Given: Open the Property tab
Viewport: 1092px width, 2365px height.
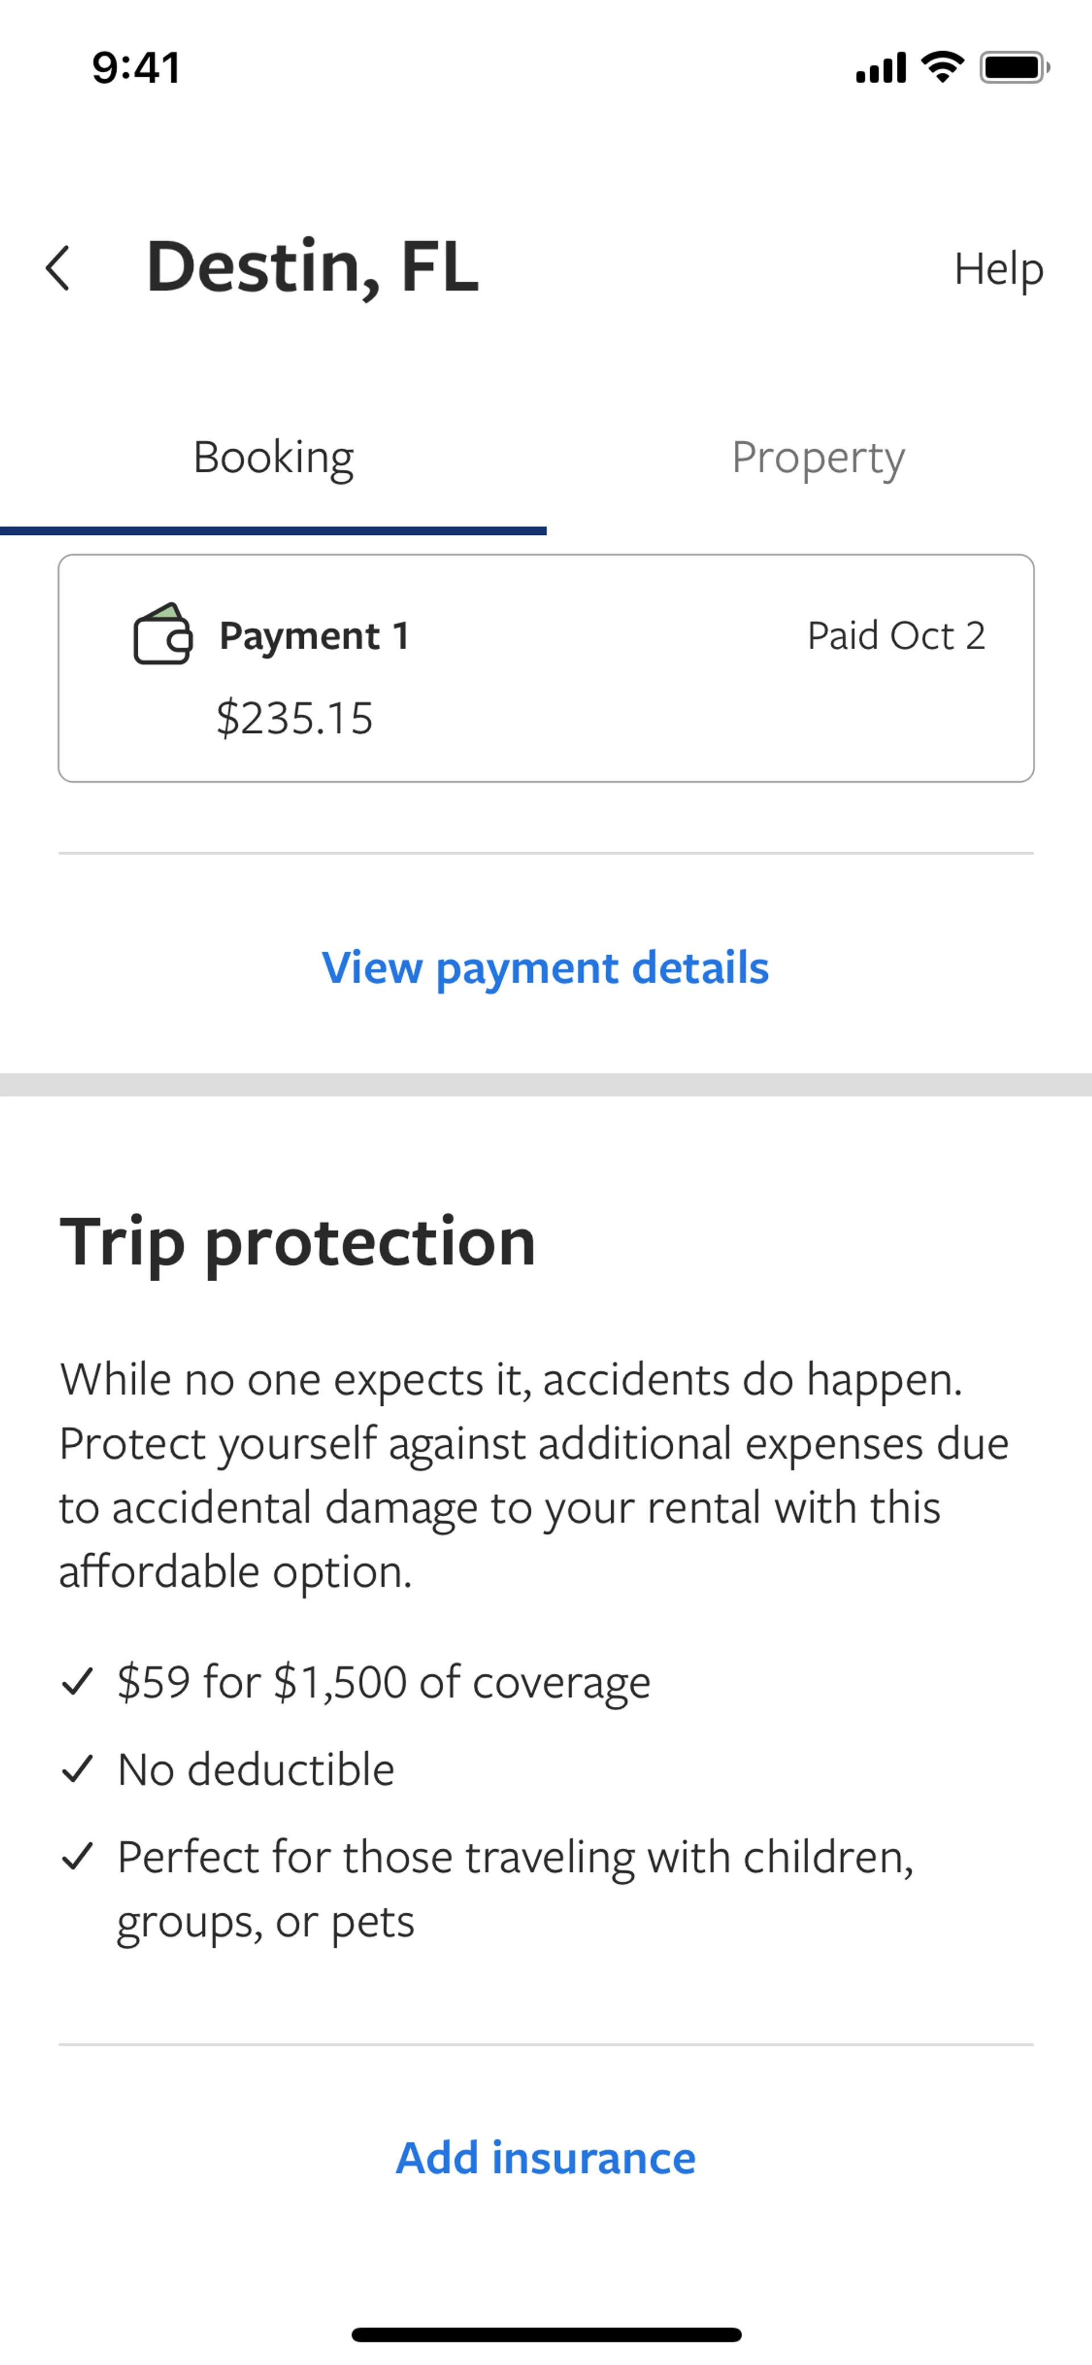Looking at the screenshot, I should (818, 457).
